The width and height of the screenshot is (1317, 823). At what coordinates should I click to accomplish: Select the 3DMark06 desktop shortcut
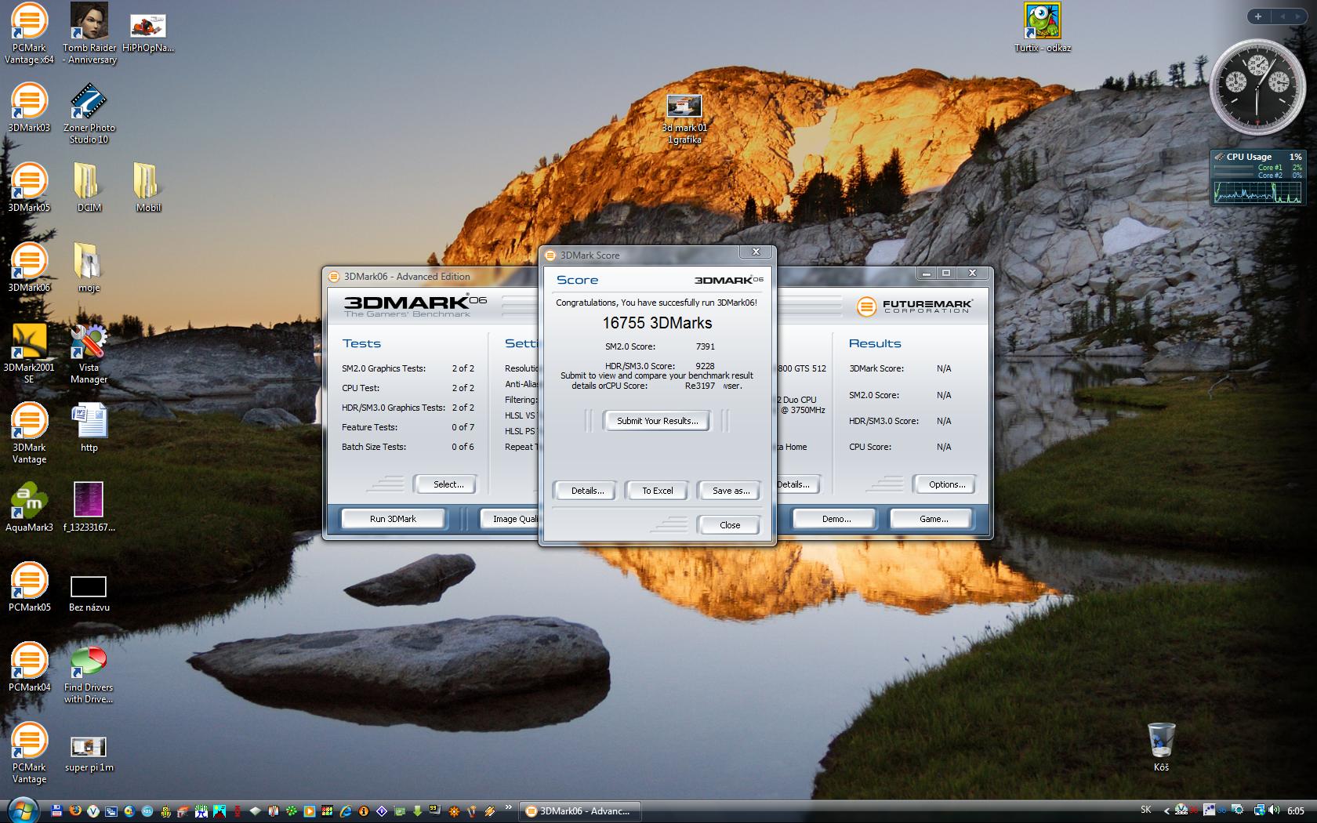click(x=29, y=267)
